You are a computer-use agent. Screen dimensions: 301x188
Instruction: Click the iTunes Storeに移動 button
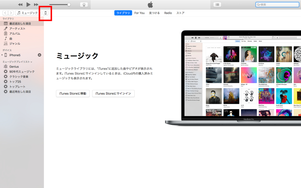[x=73, y=93]
